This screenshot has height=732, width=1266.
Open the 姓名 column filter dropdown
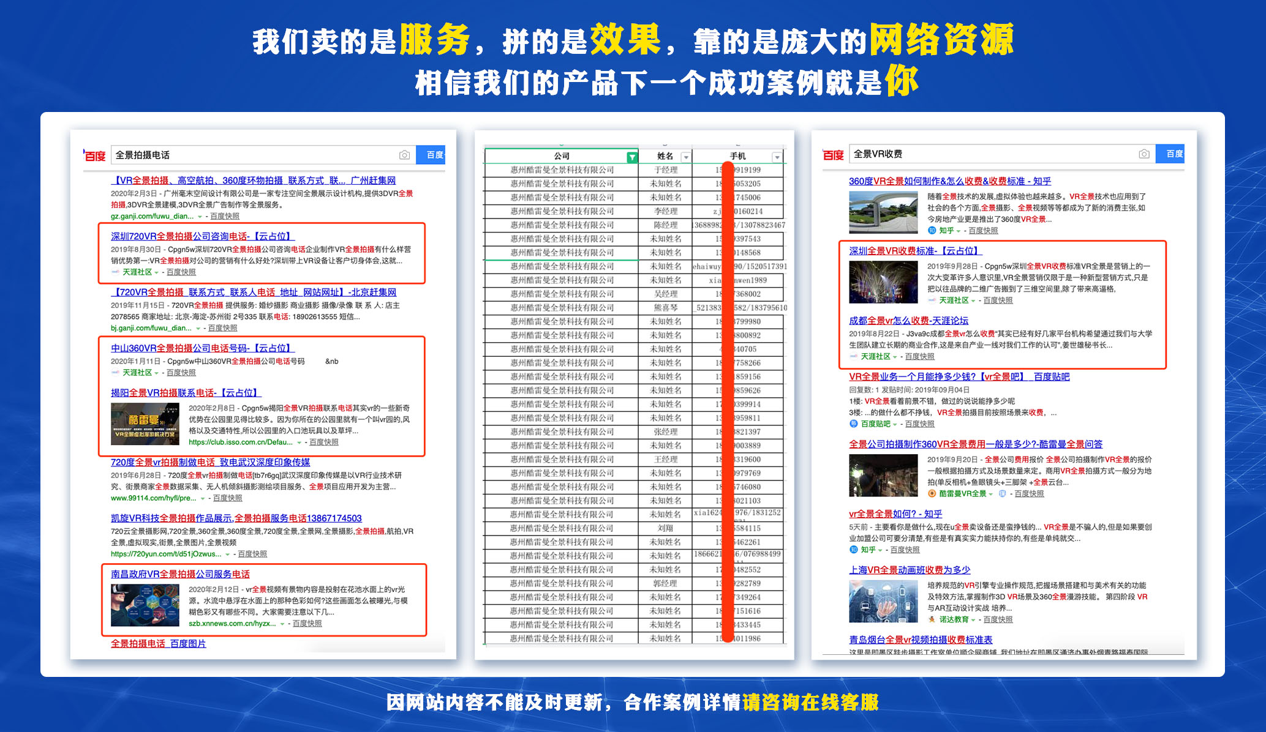pos(685,157)
